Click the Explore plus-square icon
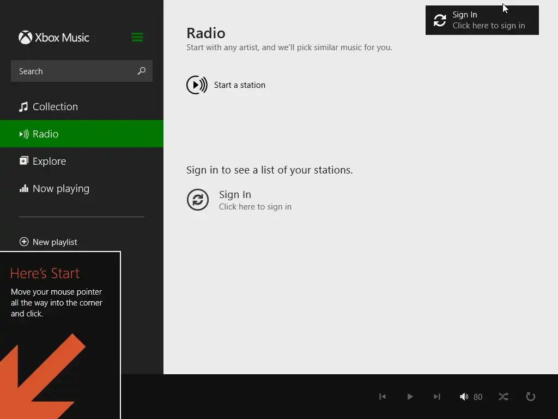Image resolution: width=558 pixels, height=419 pixels. point(23,161)
